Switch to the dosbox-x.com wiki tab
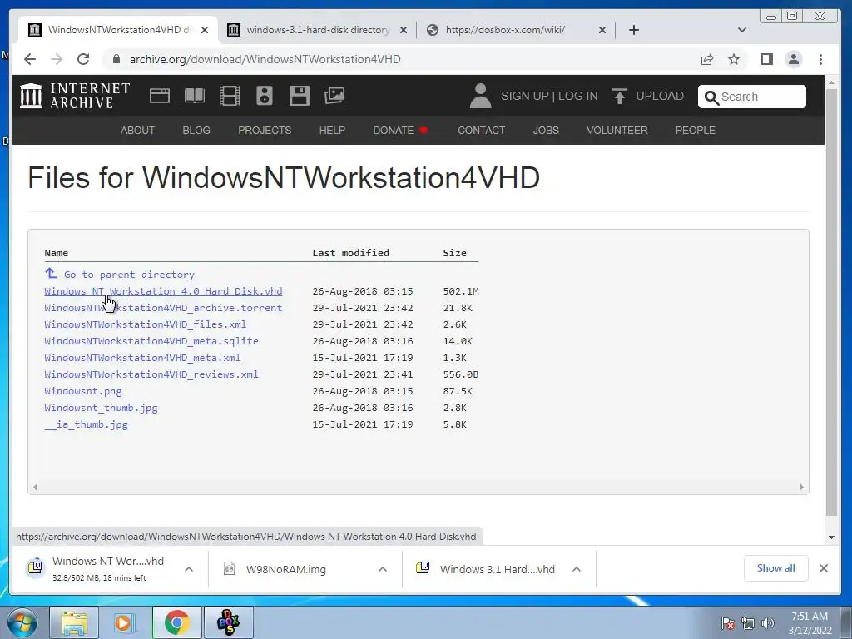The height and width of the screenshot is (639, 852). coord(516,30)
